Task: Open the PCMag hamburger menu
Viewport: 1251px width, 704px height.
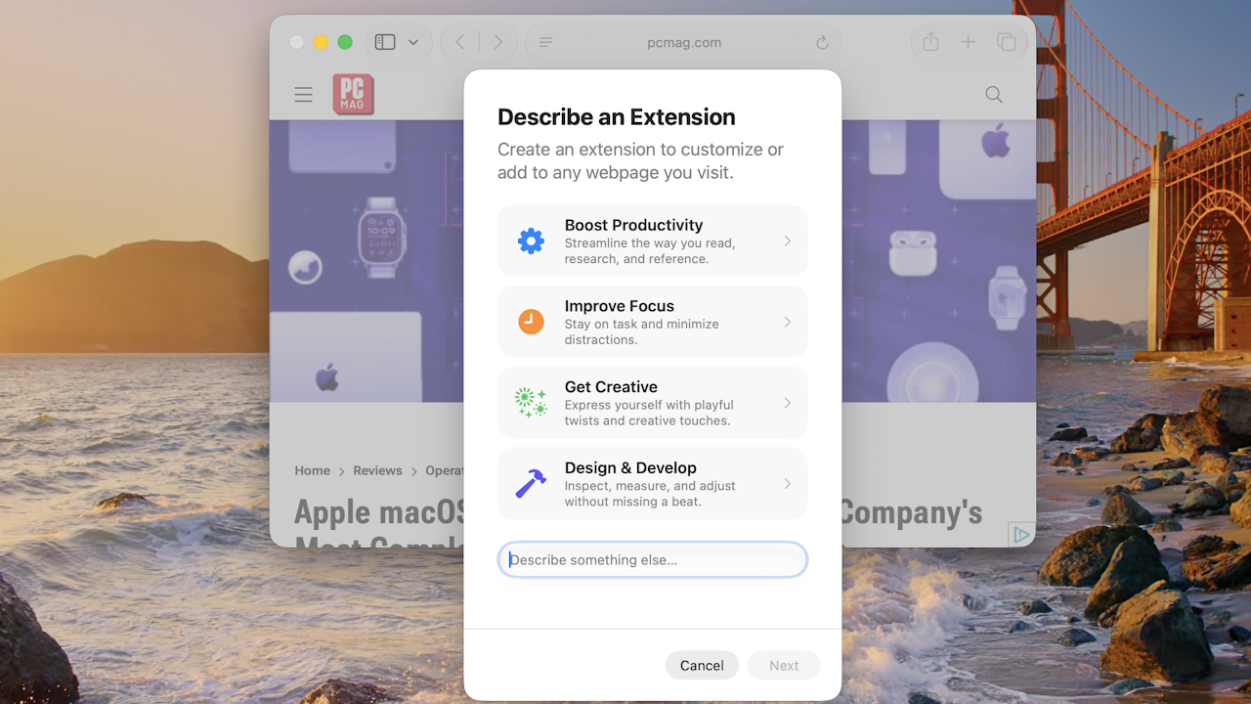Action: point(304,95)
